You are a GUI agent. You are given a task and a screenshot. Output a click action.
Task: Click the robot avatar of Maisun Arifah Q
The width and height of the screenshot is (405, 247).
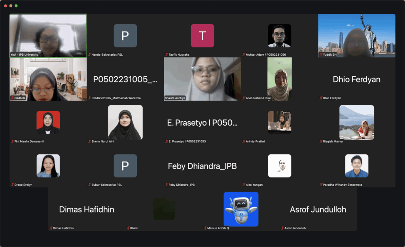[x=241, y=209]
